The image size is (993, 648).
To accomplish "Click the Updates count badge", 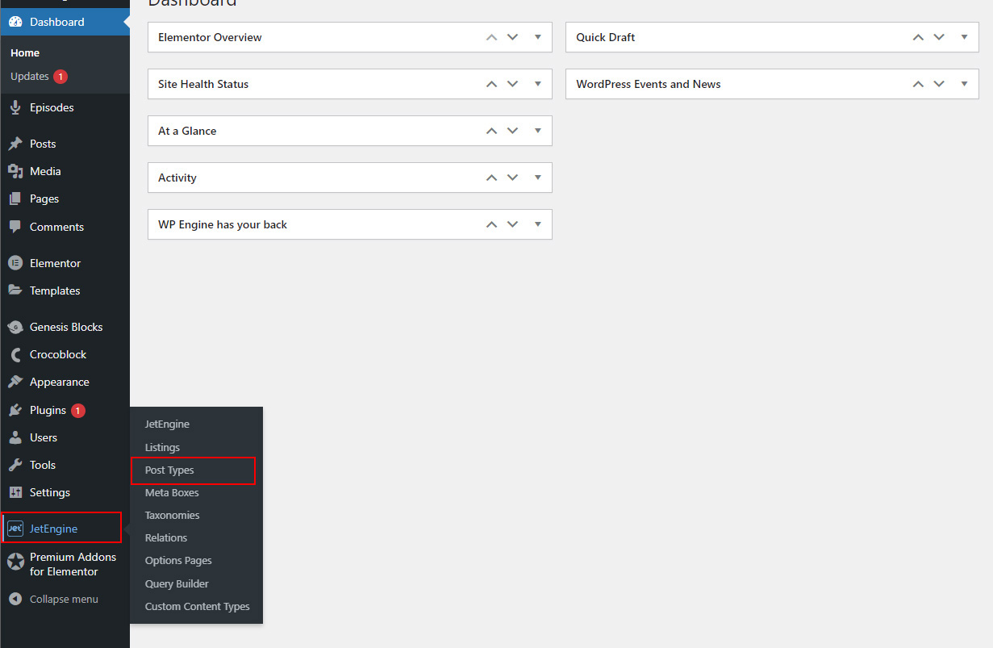I will (x=60, y=77).
